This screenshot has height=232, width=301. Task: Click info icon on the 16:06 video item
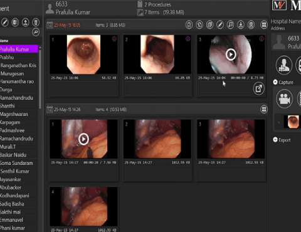point(261,39)
